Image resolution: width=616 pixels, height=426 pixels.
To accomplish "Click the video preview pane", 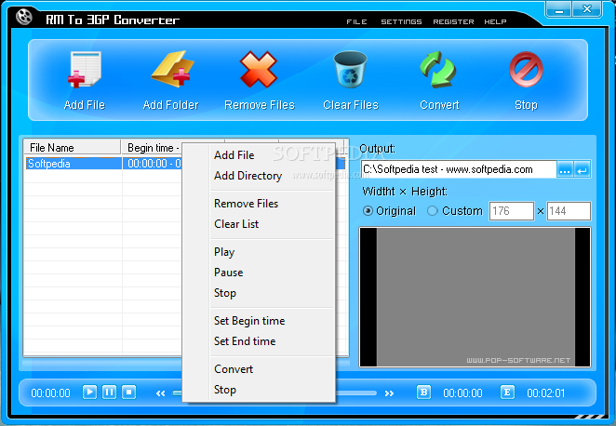I will tap(475, 298).
